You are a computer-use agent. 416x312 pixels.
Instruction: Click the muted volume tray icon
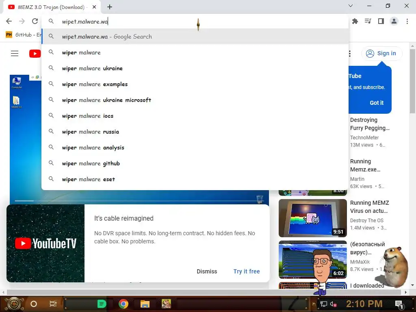(x=334, y=304)
